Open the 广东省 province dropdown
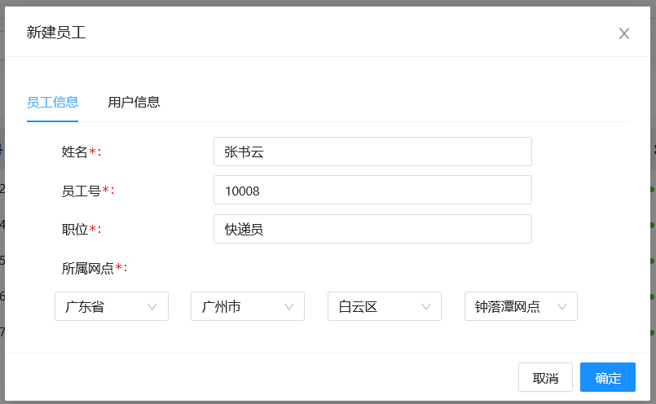The height and width of the screenshot is (404, 656). tap(112, 306)
